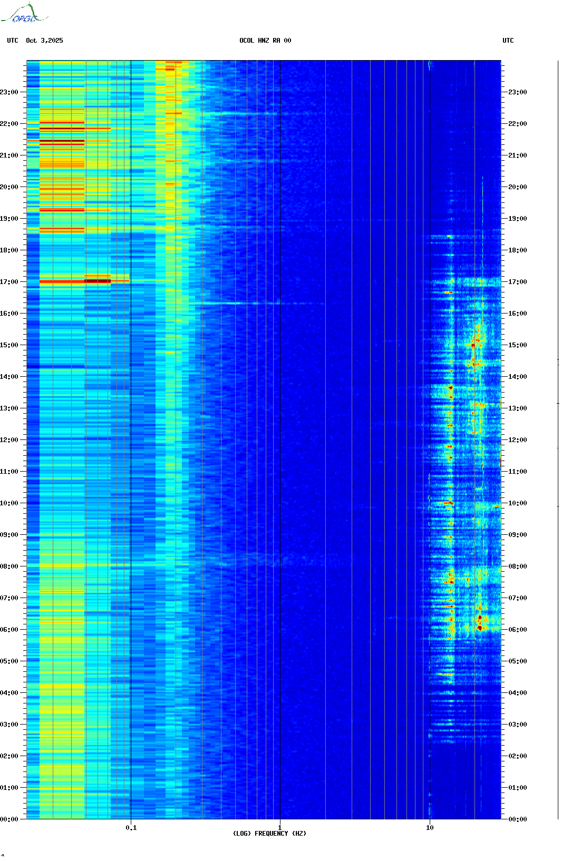The image size is (581, 861).
Task: Click 12:00 on the right time axis
Action: click(517, 440)
